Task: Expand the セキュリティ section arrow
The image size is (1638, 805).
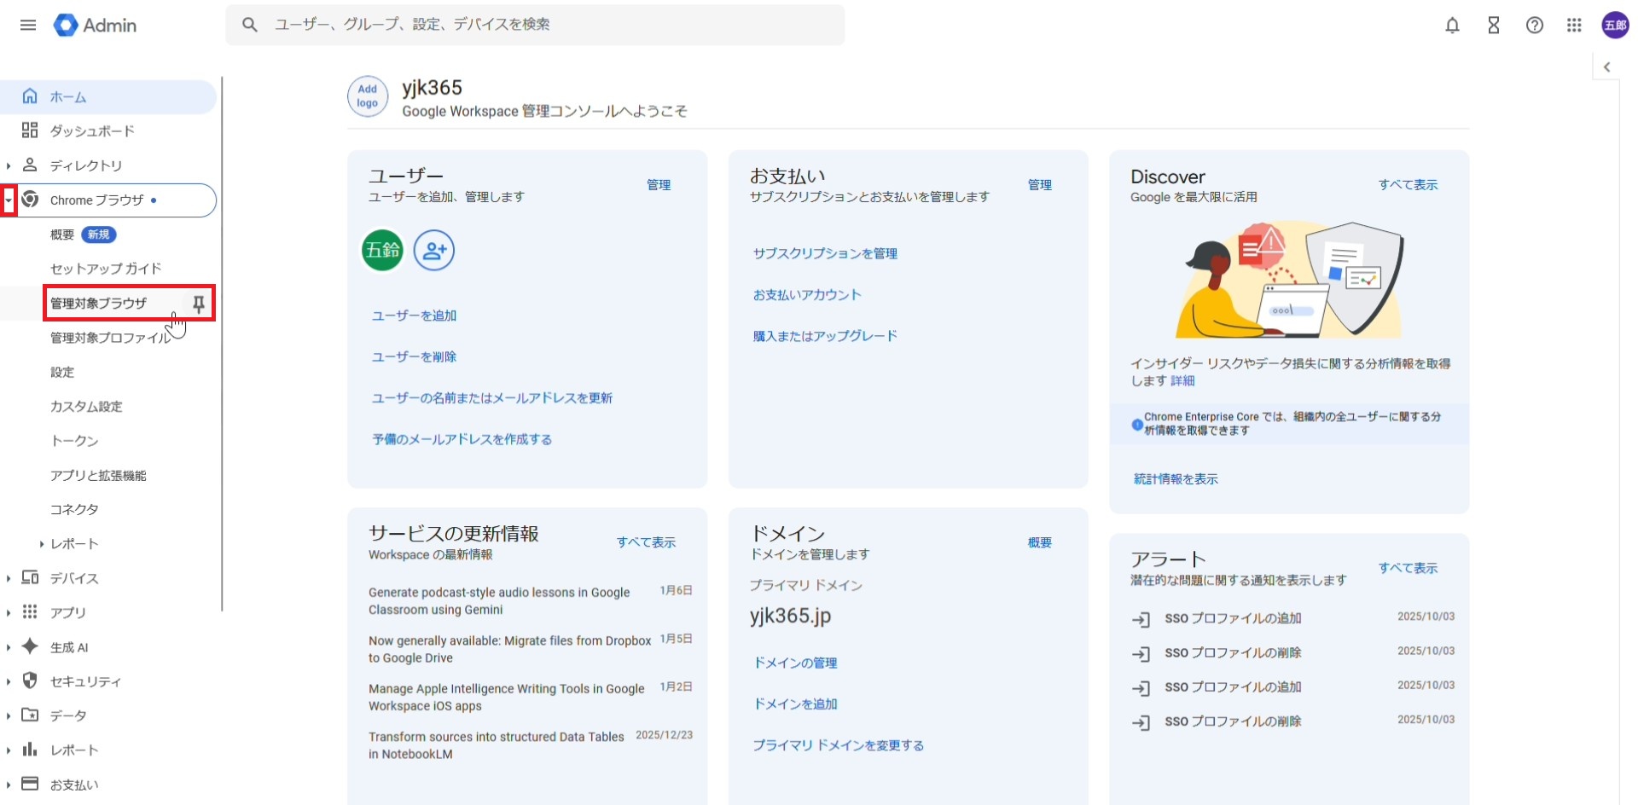Action: 9,681
